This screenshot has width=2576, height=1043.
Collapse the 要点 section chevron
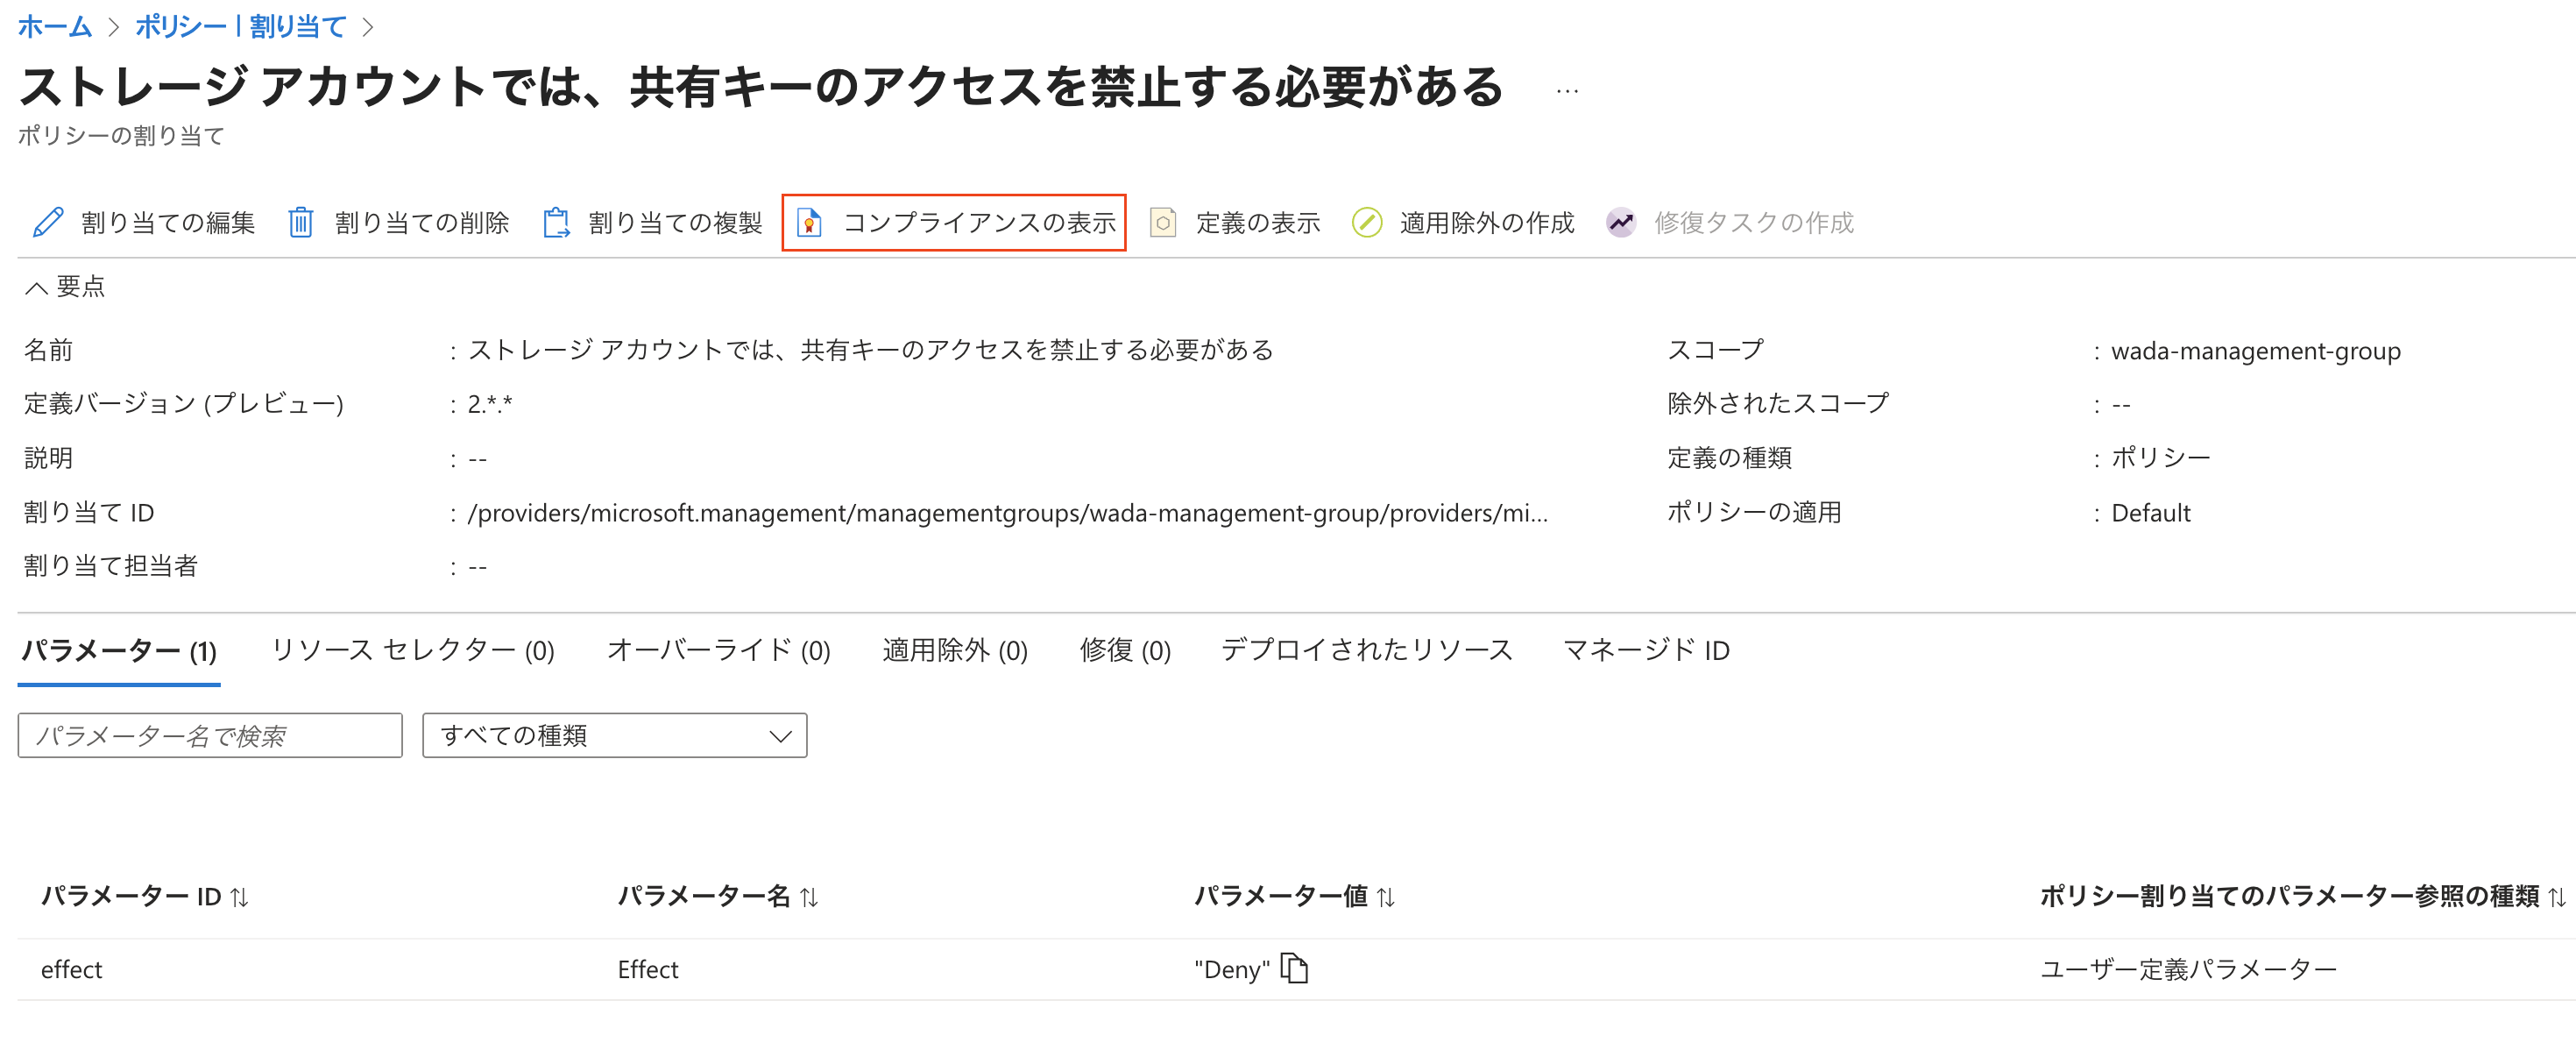click(x=36, y=288)
